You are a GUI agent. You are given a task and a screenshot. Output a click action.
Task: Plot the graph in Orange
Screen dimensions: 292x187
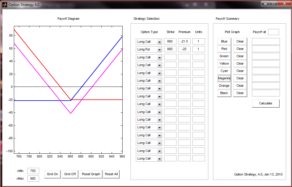(x=224, y=86)
